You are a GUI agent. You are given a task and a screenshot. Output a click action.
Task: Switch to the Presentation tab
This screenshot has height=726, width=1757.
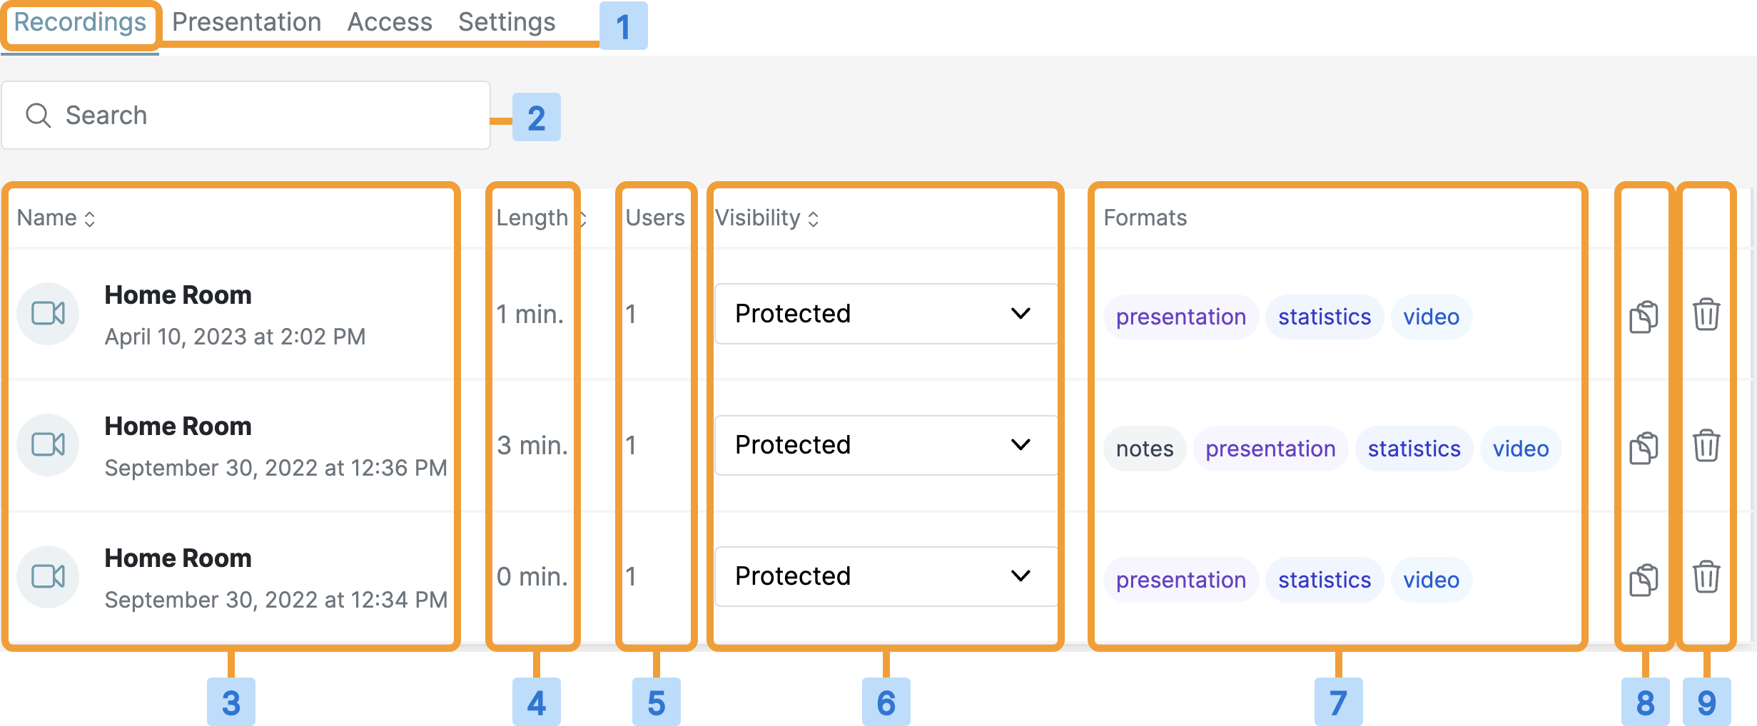pyautogui.click(x=246, y=22)
